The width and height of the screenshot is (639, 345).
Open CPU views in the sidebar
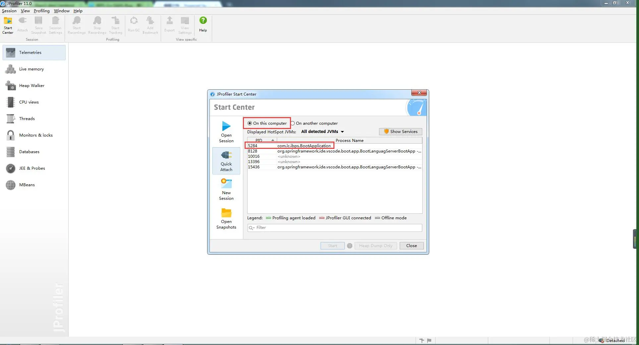[x=34, y=102]
